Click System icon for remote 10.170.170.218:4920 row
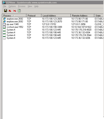 pyautogui.click(x=4, y=30)
